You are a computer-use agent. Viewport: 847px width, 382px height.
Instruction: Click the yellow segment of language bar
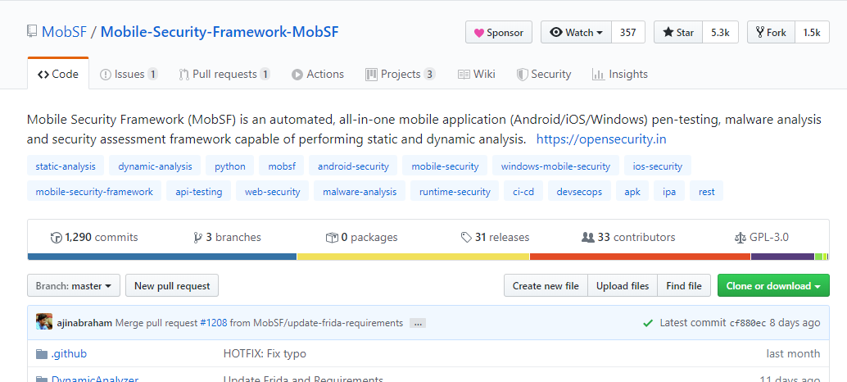[413, 257]
